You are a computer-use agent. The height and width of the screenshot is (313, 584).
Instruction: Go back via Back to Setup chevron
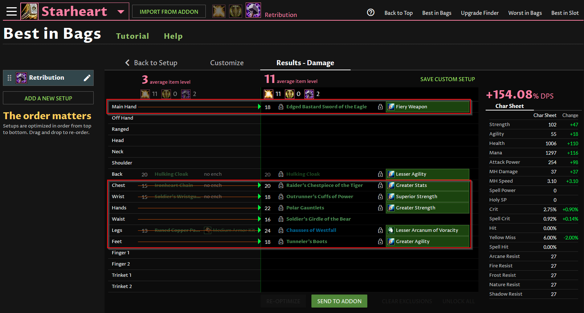127,63
